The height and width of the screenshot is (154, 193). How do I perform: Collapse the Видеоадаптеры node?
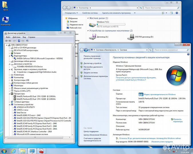tap(9, 56)
